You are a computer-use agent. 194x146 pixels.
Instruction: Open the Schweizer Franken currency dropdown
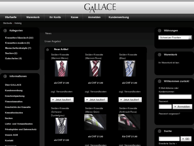point(175,38)
